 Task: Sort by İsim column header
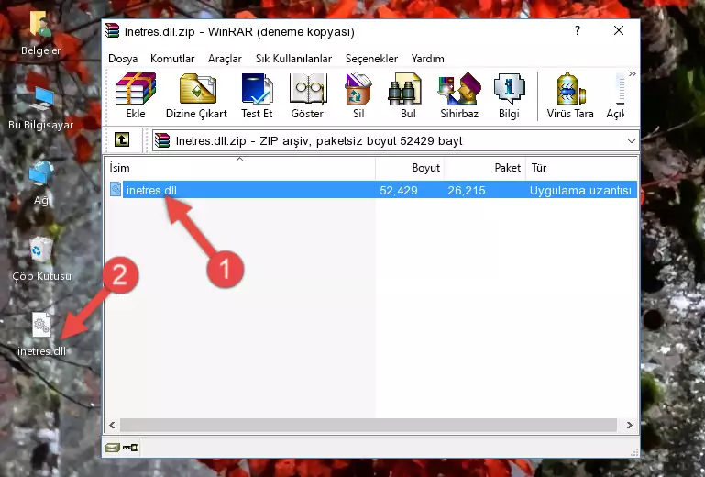240,168
